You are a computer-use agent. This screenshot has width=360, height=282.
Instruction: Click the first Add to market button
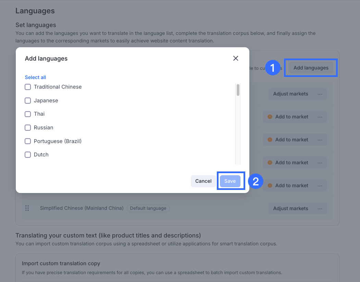[288, 117]
